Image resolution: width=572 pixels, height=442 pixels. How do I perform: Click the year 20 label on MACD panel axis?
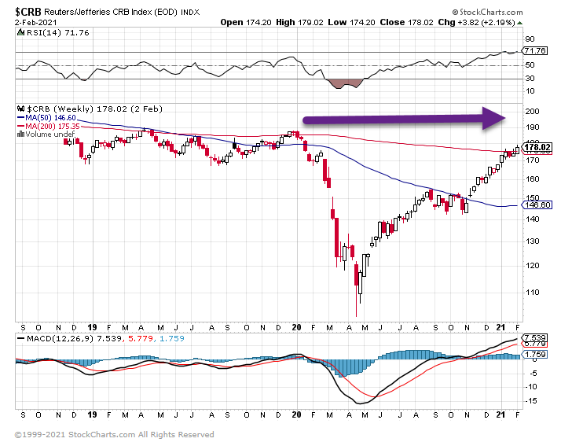pyautogui.click(x=296, y=414)
